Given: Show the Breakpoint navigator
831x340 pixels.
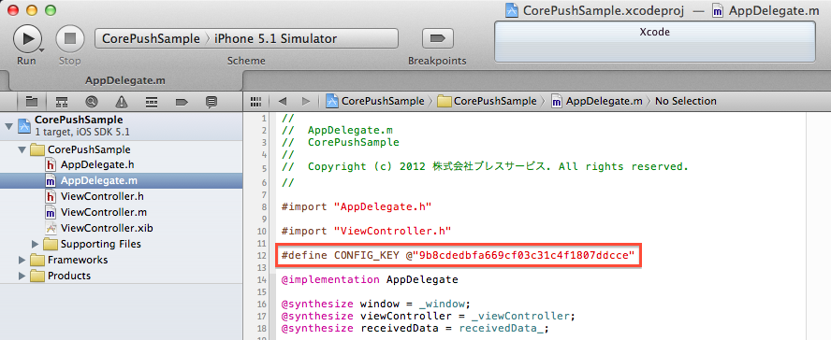Looking at the screenshot, I should [182, 101].
